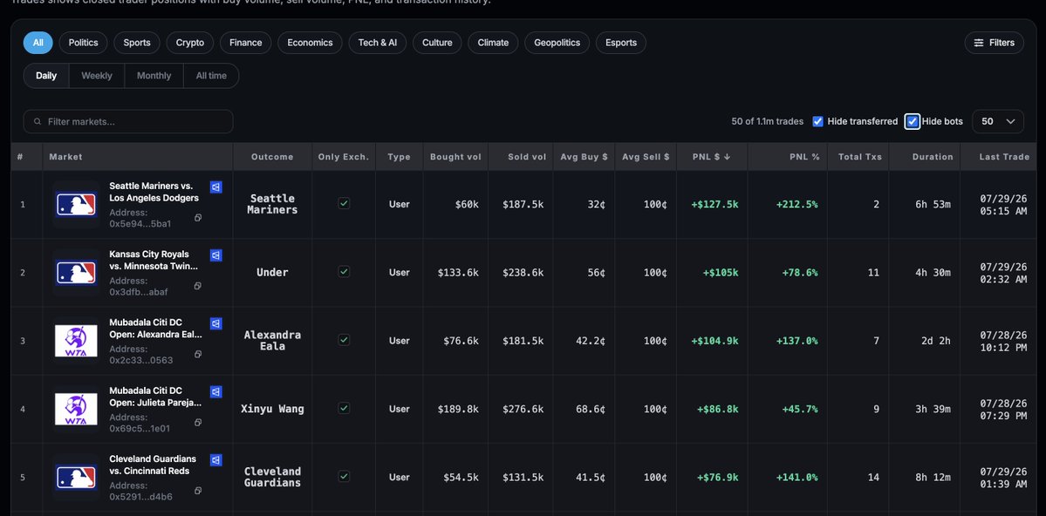Sort by Bought vol column

pyautogui.click(x=455, y=157)
